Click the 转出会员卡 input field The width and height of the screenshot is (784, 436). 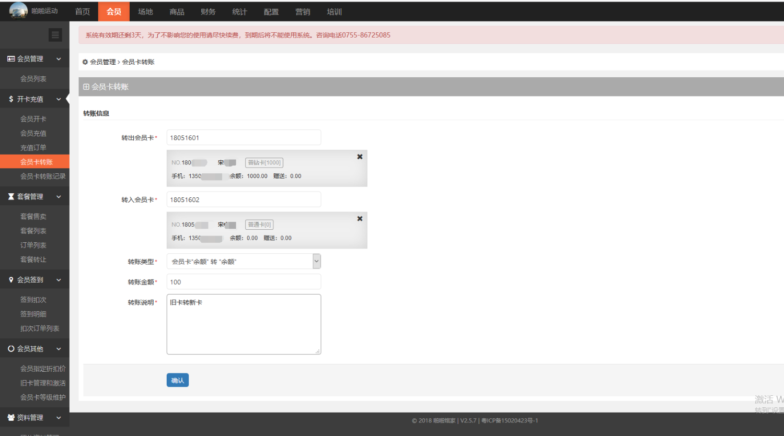(244, 138)
